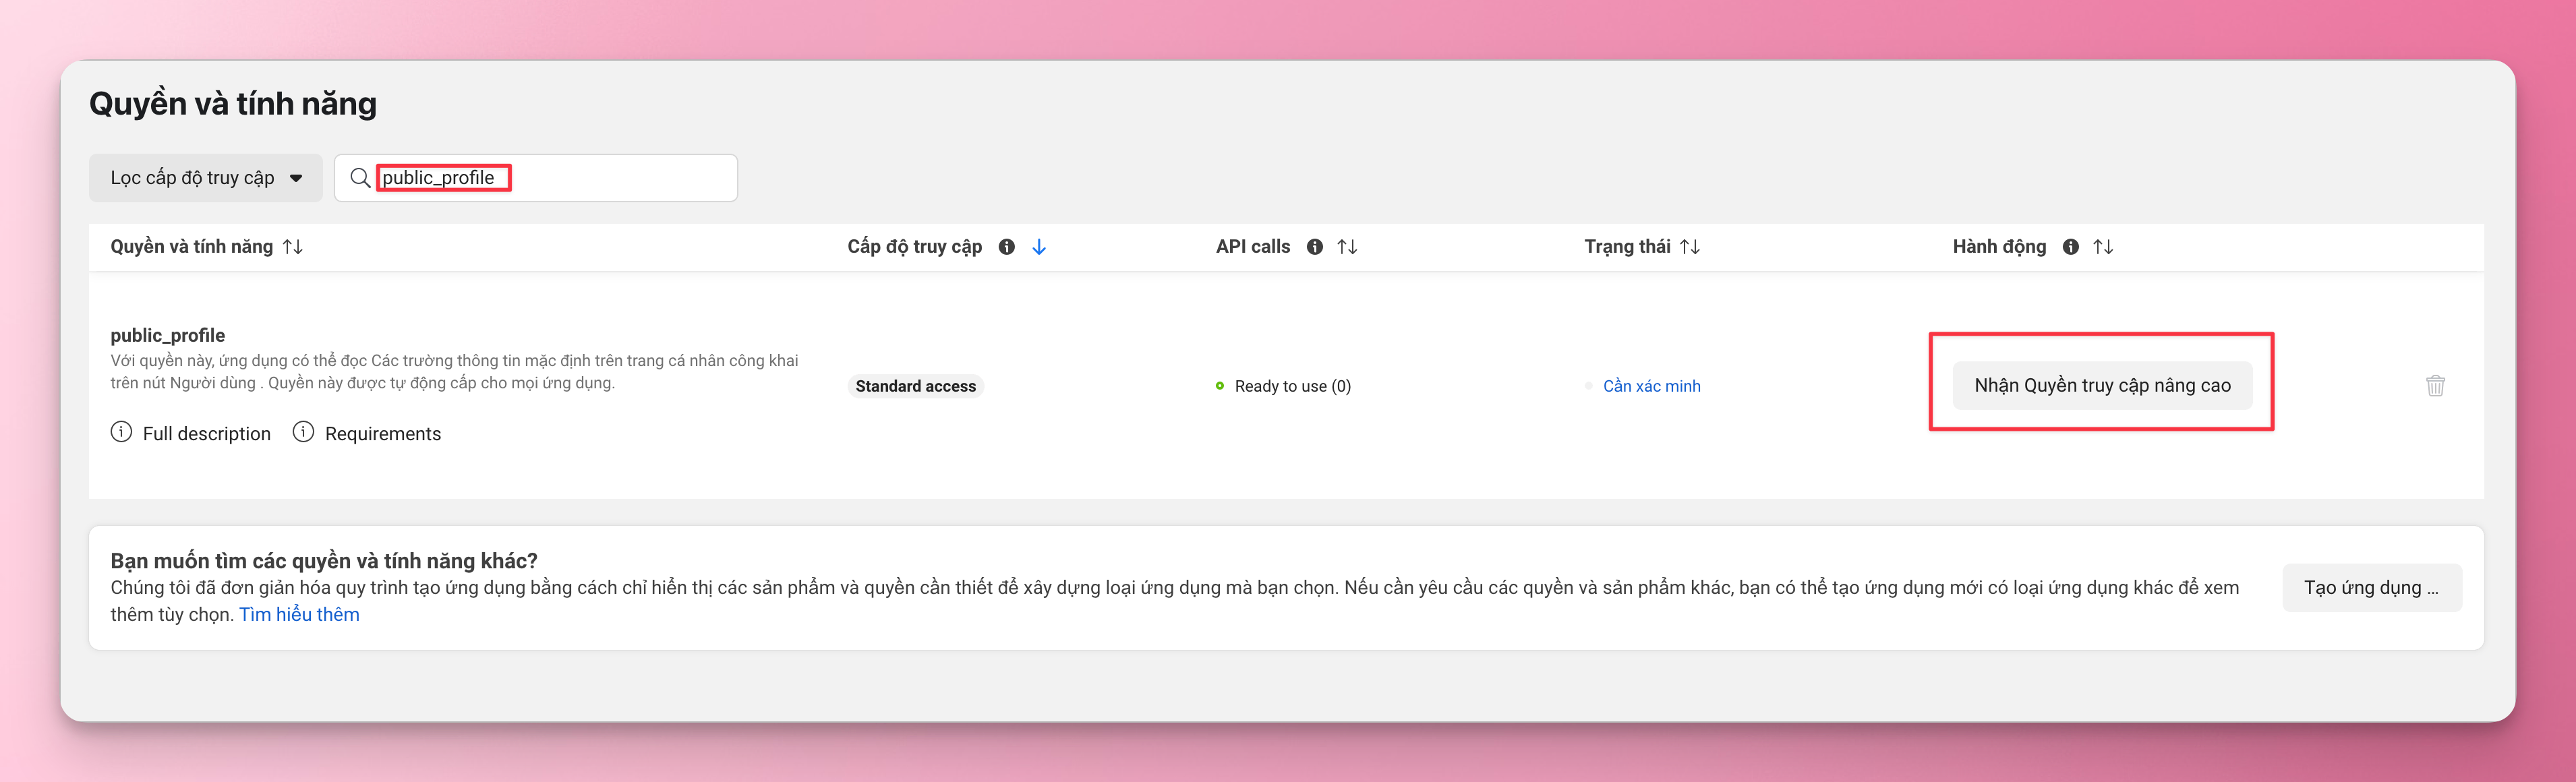This screenshot has height=782, width=2576.
Task: Click the Requirements info icon
Action: 303,432
